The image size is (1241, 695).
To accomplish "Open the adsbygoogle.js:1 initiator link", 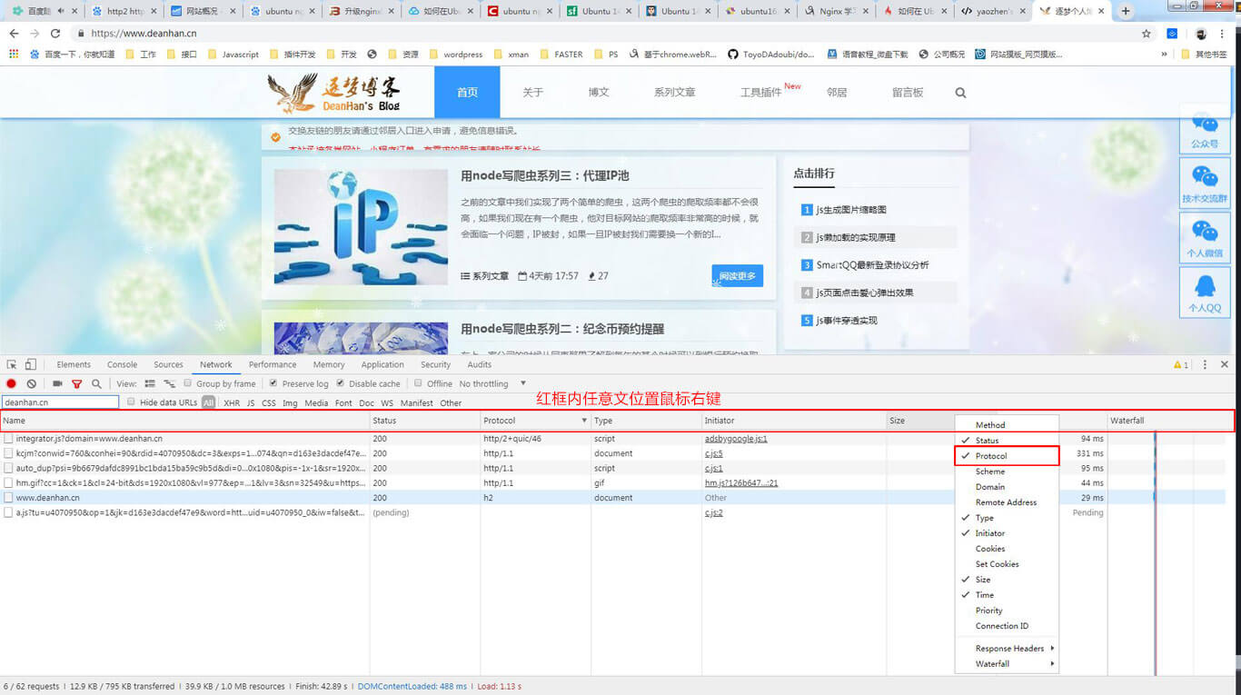I will point(736,438).
